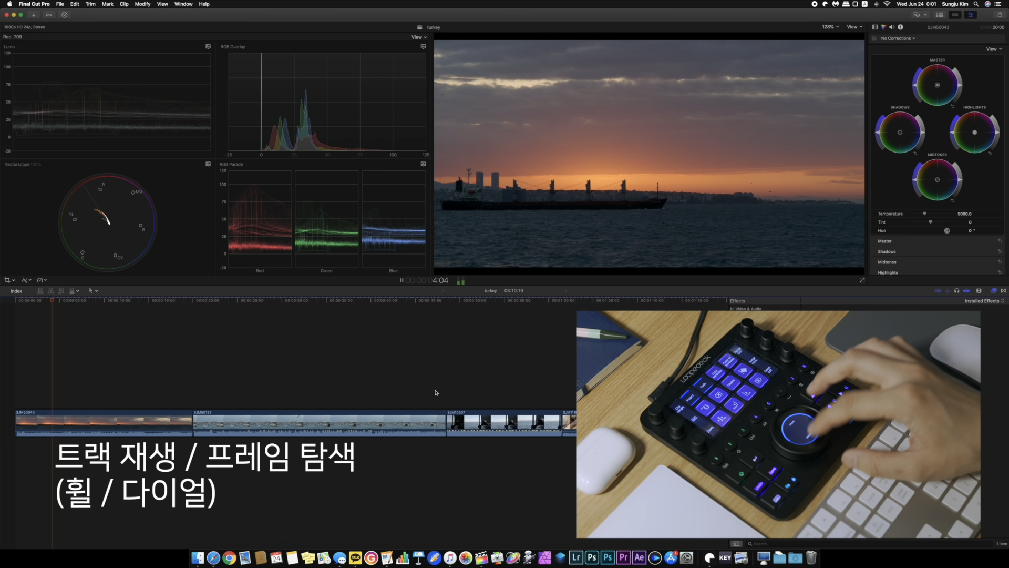Open the No Corrections dropdown
The width and height of the screenshot is (1009, 568).
(898, 38)
